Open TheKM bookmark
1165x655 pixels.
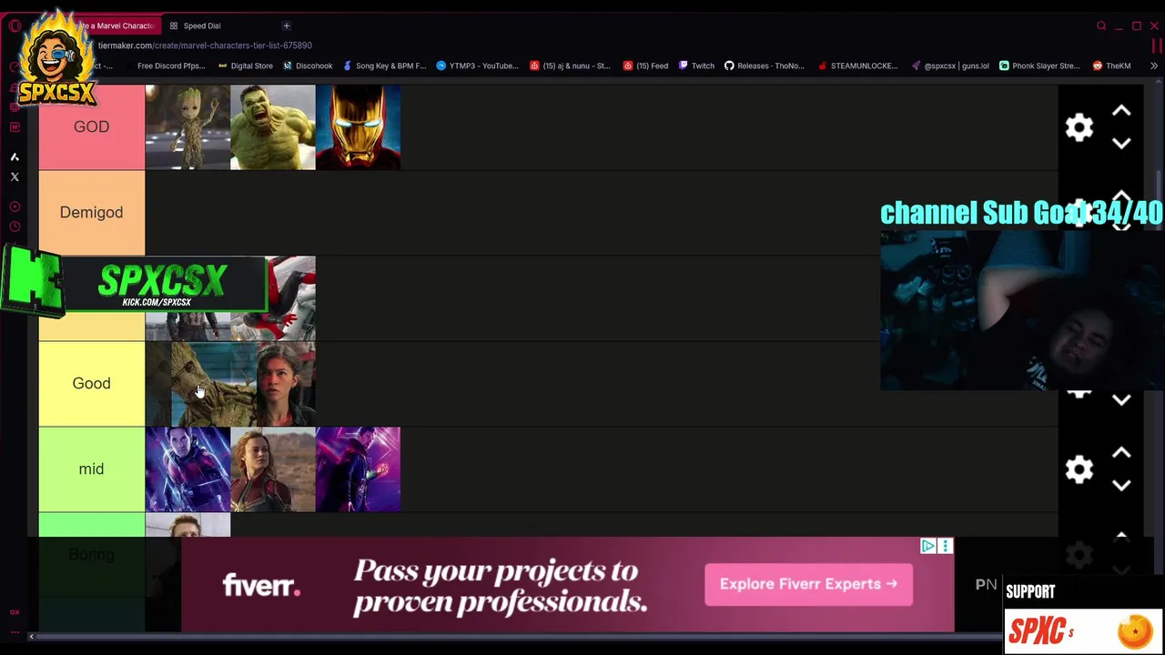[1112, 65]
